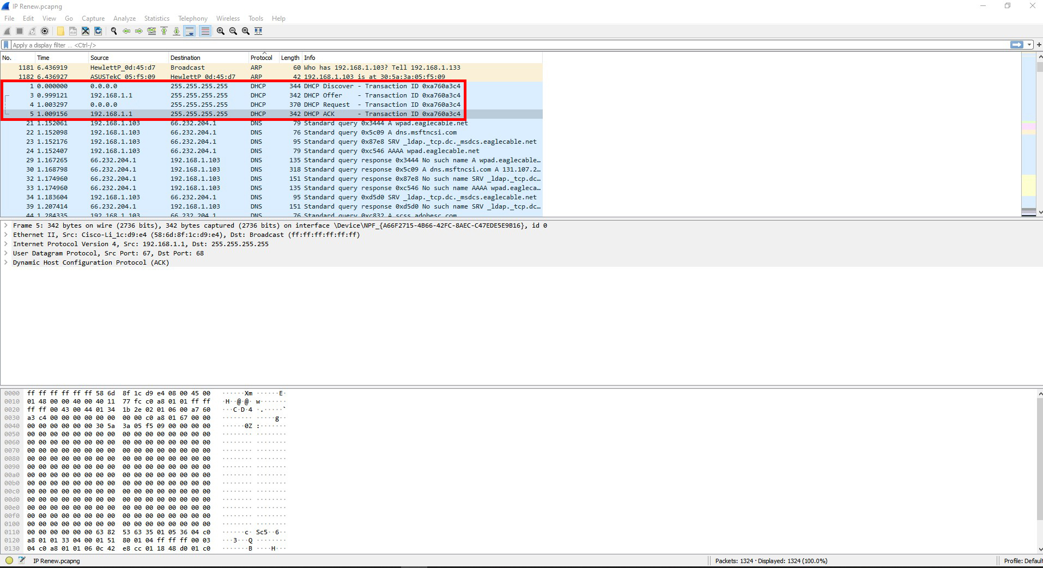Open the display filter history dropdown arrow
Viewport: 1043px width, 568px height.
click(x=1029, y=45)
